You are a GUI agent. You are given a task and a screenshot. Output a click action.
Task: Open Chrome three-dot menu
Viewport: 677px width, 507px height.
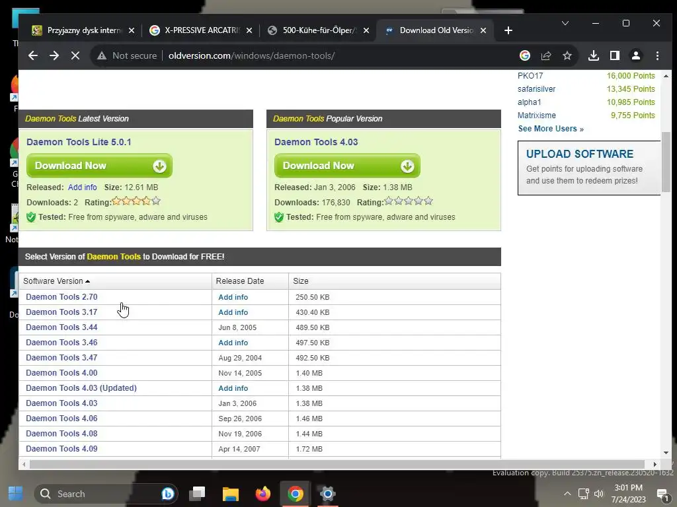click(x=657, y=55)
